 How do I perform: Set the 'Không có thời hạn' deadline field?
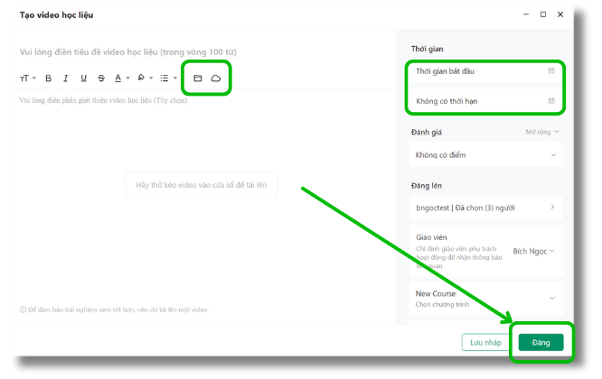point(485,100)
